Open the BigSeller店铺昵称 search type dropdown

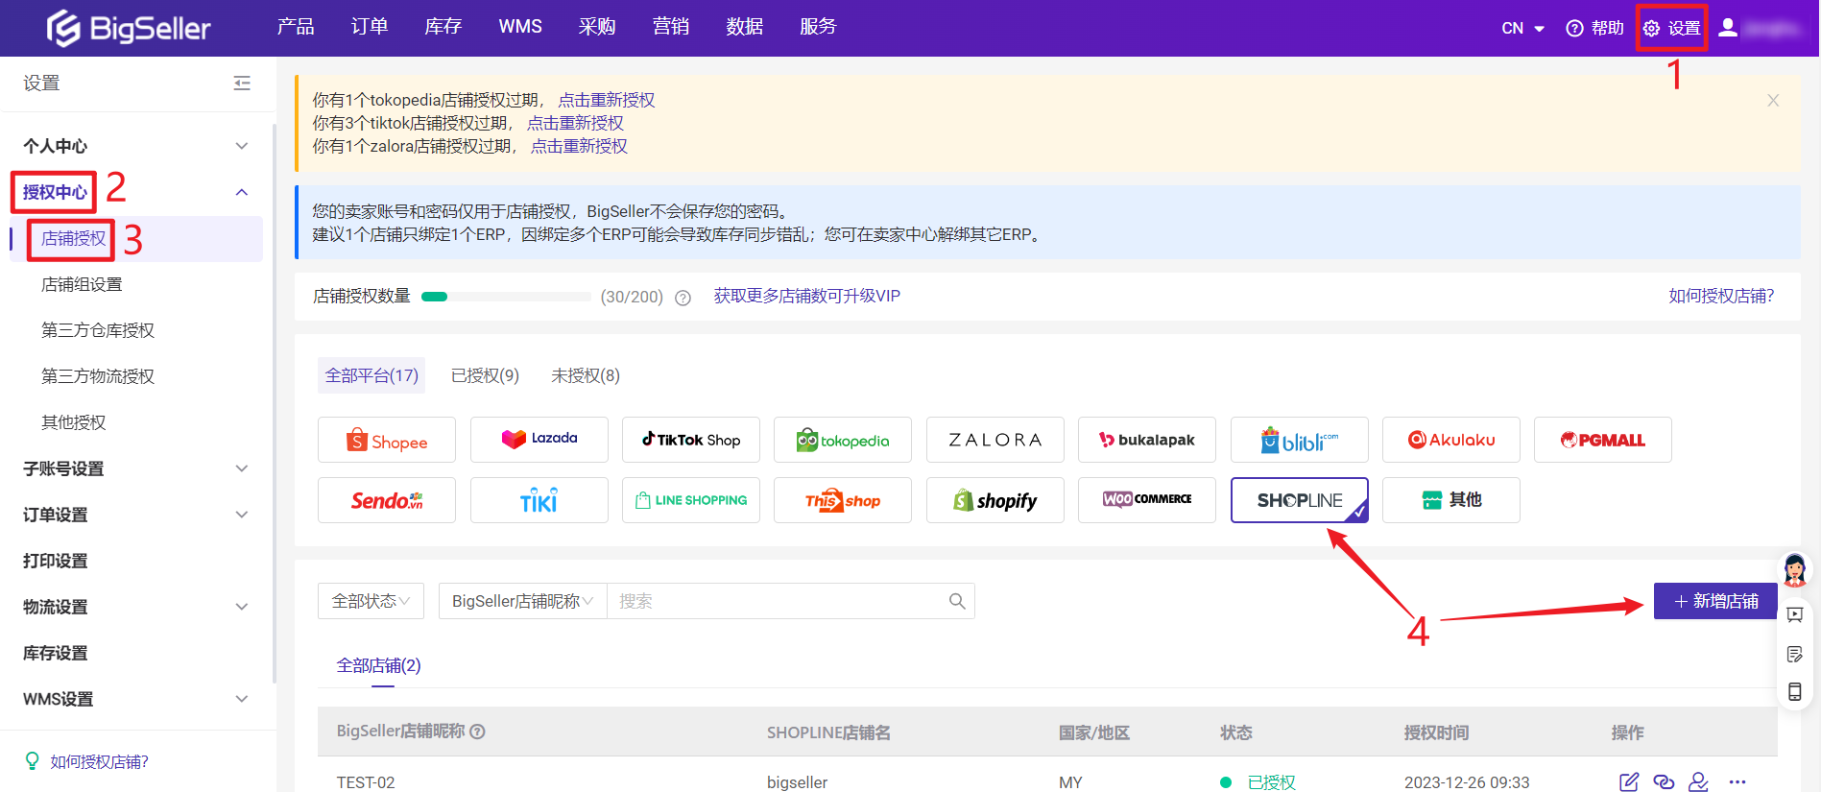point(522,601)
